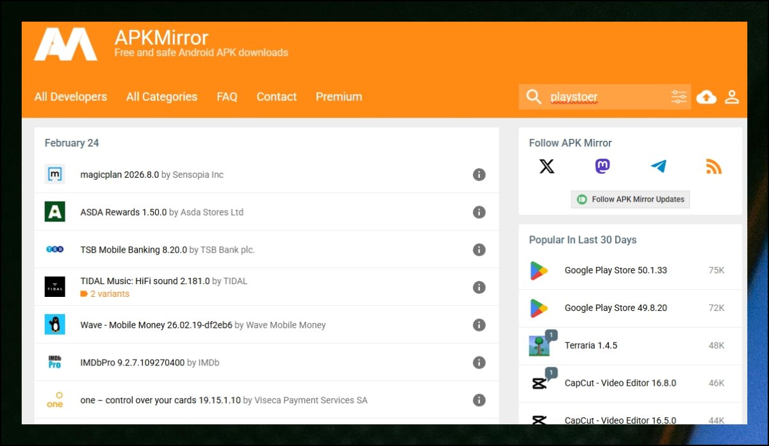
Task: Click the February 24 date heading
Action: pyautogui.click(x=72, y=143)
